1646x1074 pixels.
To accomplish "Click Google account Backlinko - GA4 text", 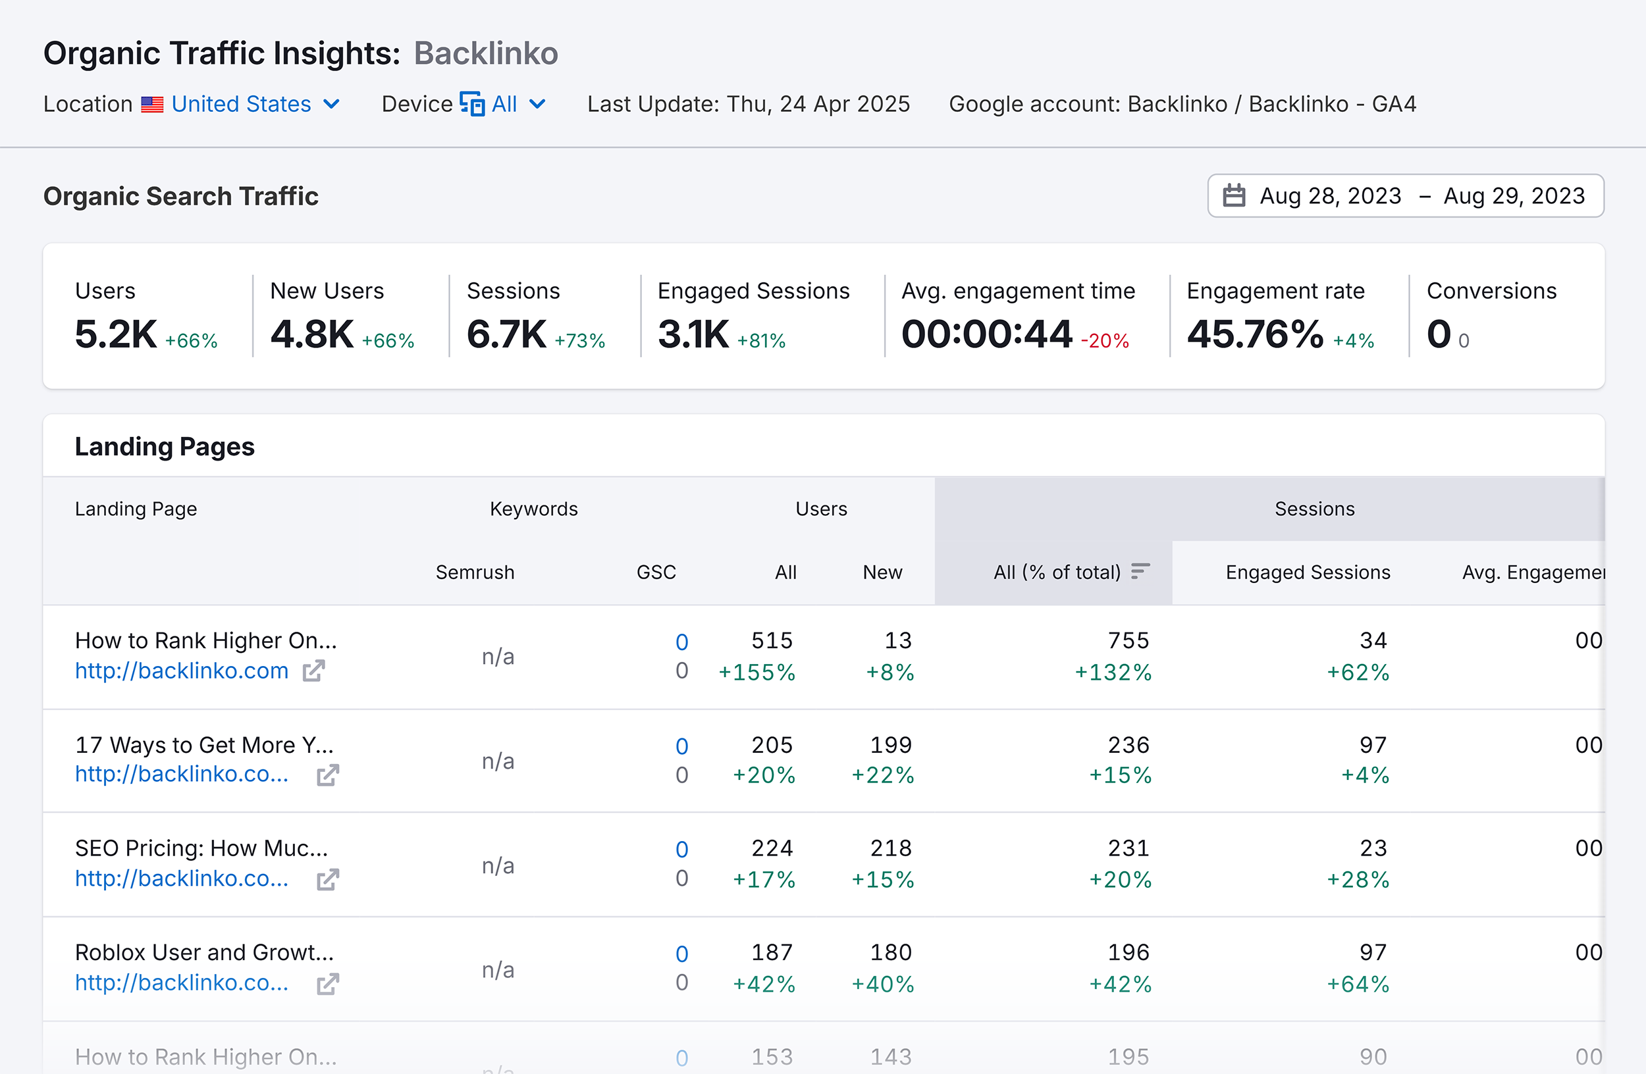I will 1182,104.
